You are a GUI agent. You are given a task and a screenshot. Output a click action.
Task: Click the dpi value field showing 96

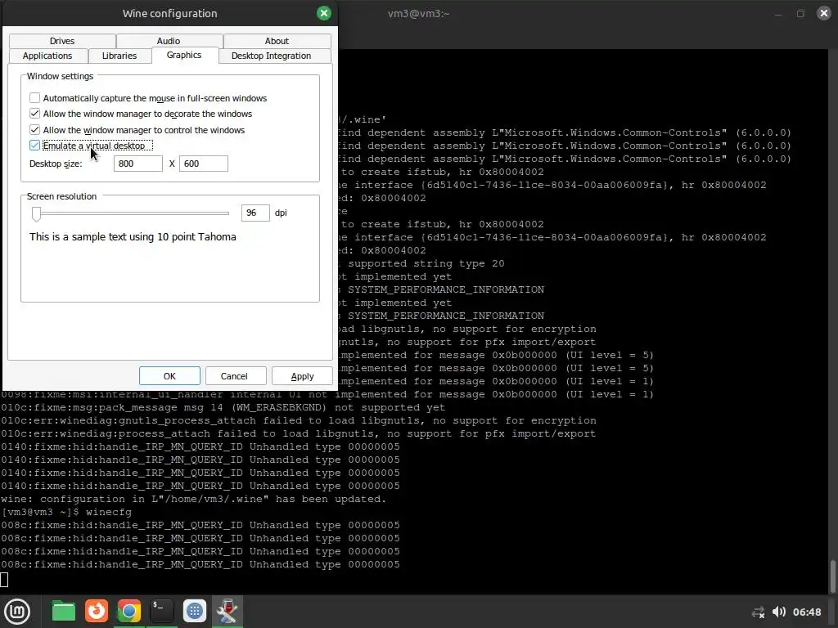point(255,213)
